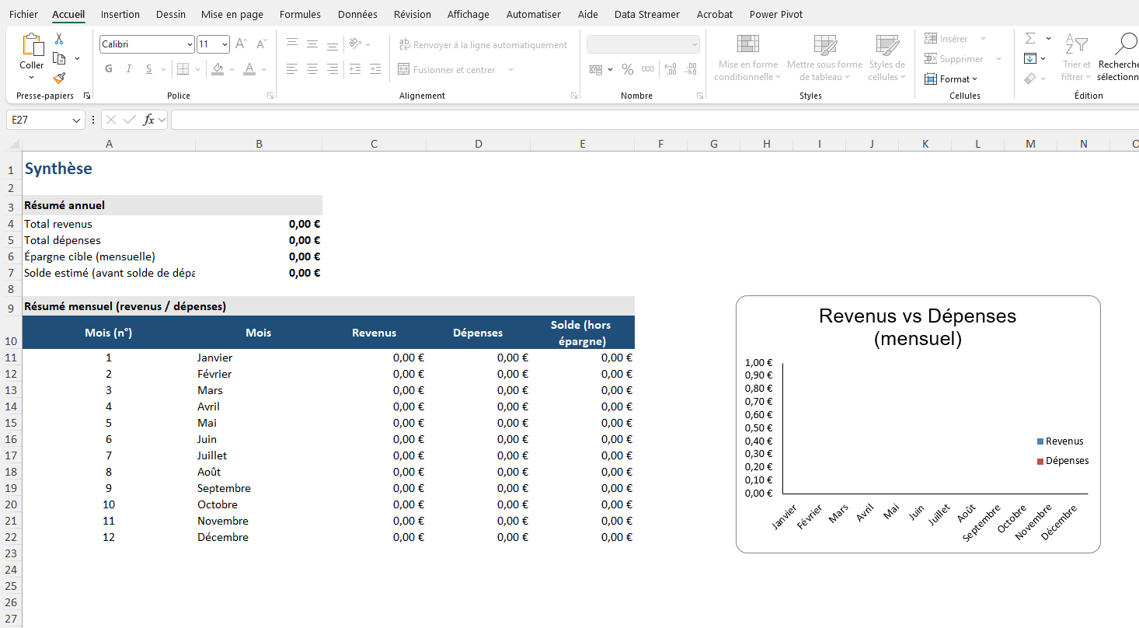Screen dimensions: 1139x628
Task: Toggle bold formatting G button
Action: pos(109,69)
